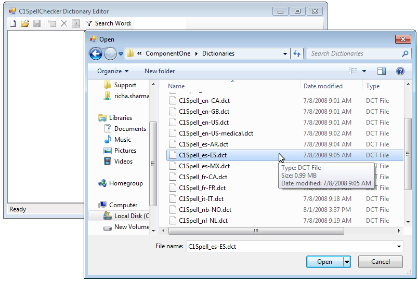Screen dimensions: 418x282
Task: Click the Open button
Action: [x=325, y=262]
